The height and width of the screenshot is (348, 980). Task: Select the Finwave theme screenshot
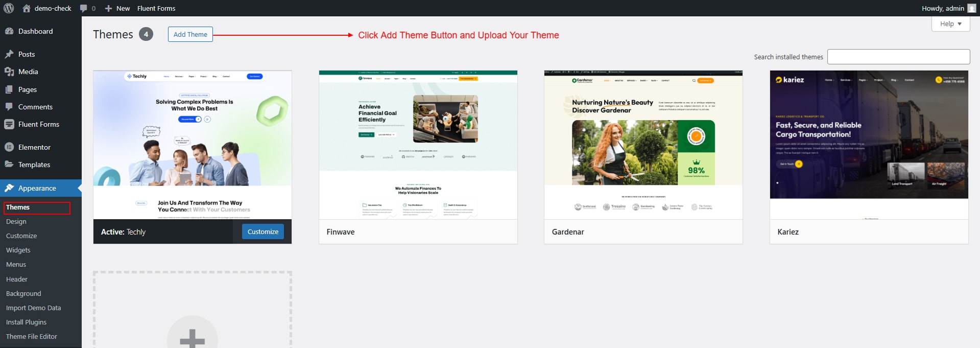pos(418,145)
